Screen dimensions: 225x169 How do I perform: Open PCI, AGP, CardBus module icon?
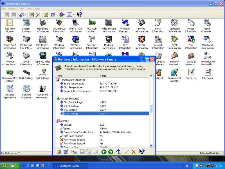92,26
